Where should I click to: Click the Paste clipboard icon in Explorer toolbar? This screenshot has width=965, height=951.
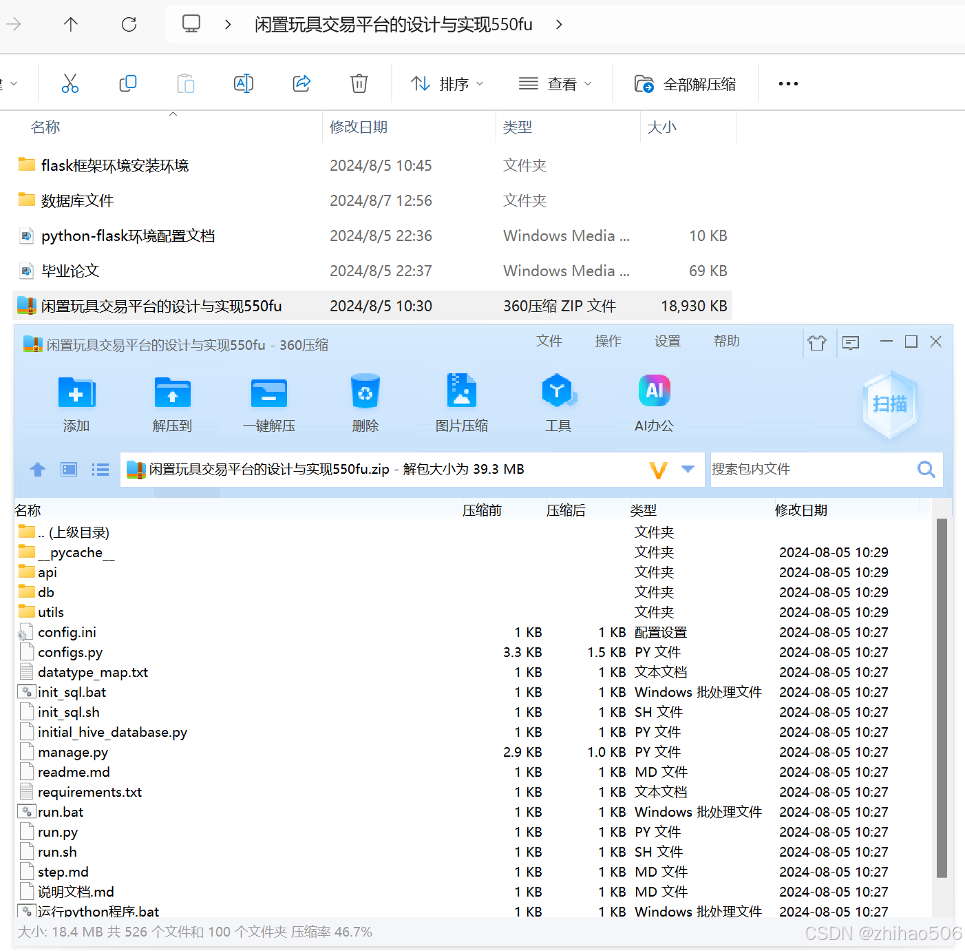pos(186,84)
